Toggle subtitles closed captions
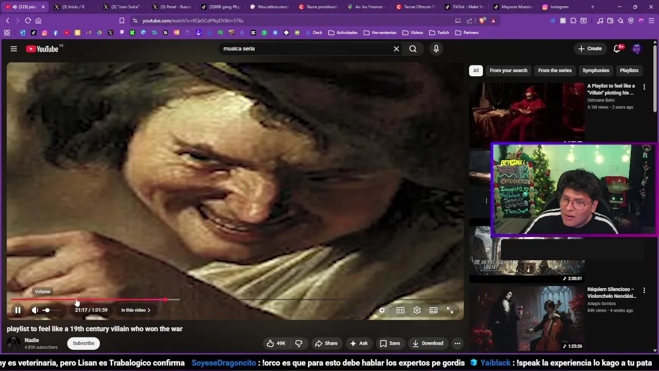 401,310
